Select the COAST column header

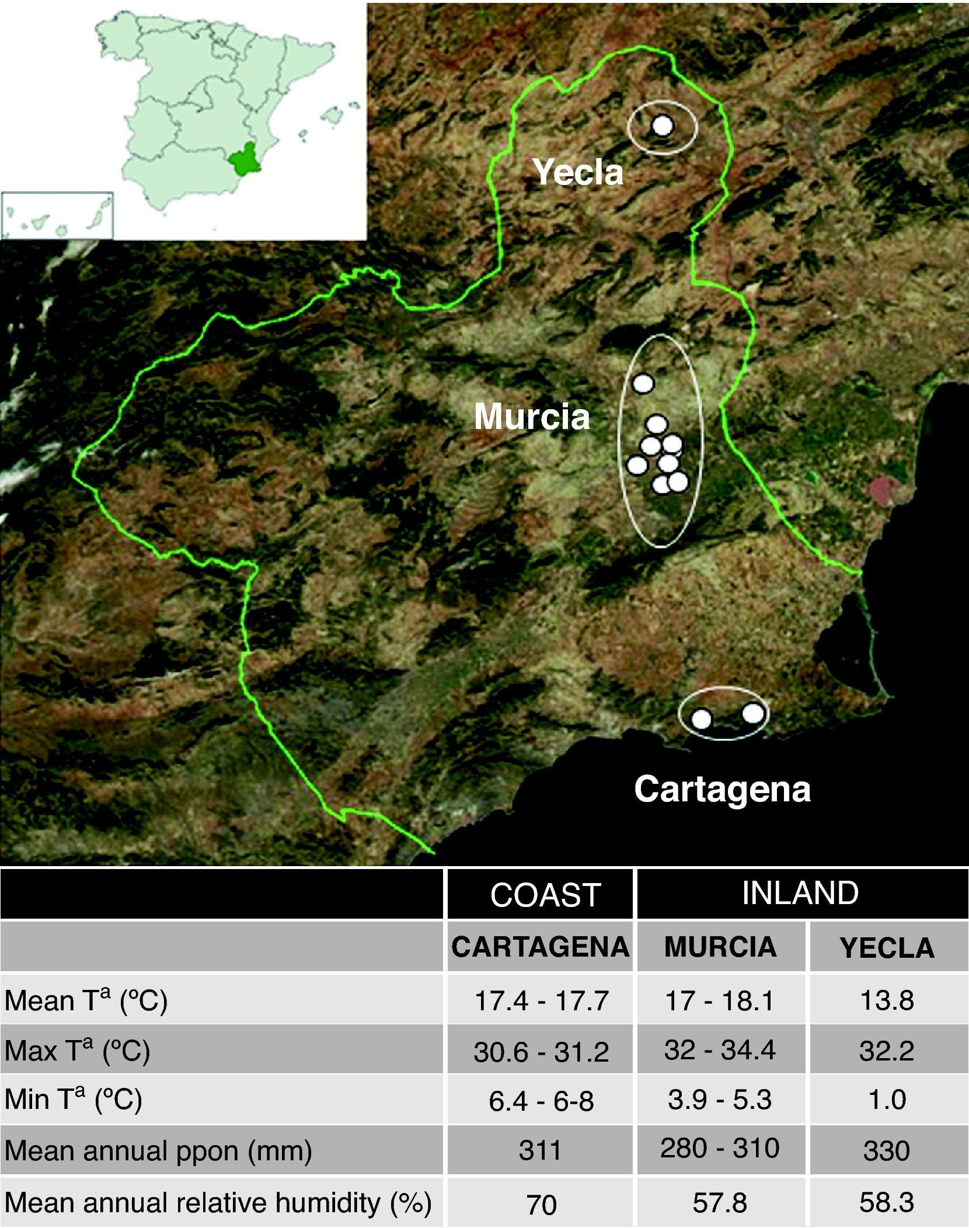coord(545,895)
